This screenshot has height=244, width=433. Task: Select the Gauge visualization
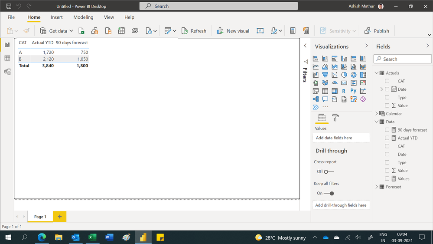click(x=335, y=83)
